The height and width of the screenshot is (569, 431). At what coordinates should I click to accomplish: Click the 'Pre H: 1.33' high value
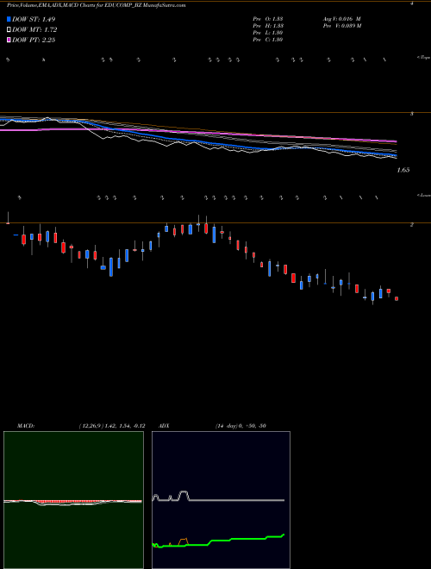[x=268, y=26]
